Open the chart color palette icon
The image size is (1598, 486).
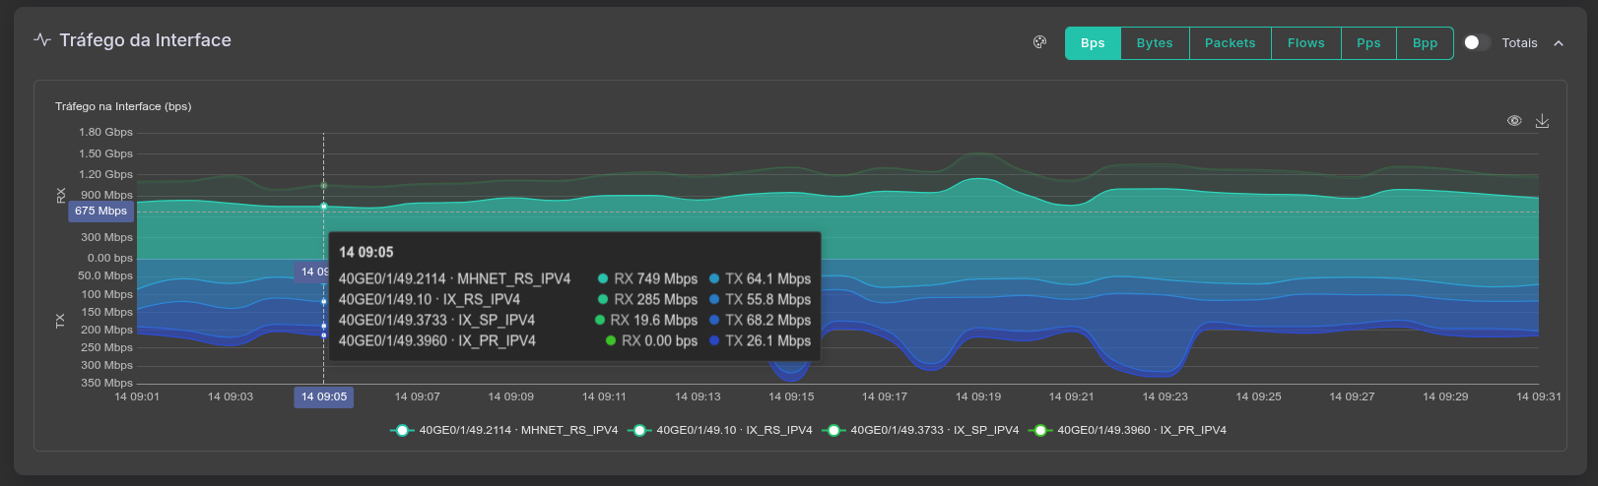pyautogui.click(x=1039, y=42)
